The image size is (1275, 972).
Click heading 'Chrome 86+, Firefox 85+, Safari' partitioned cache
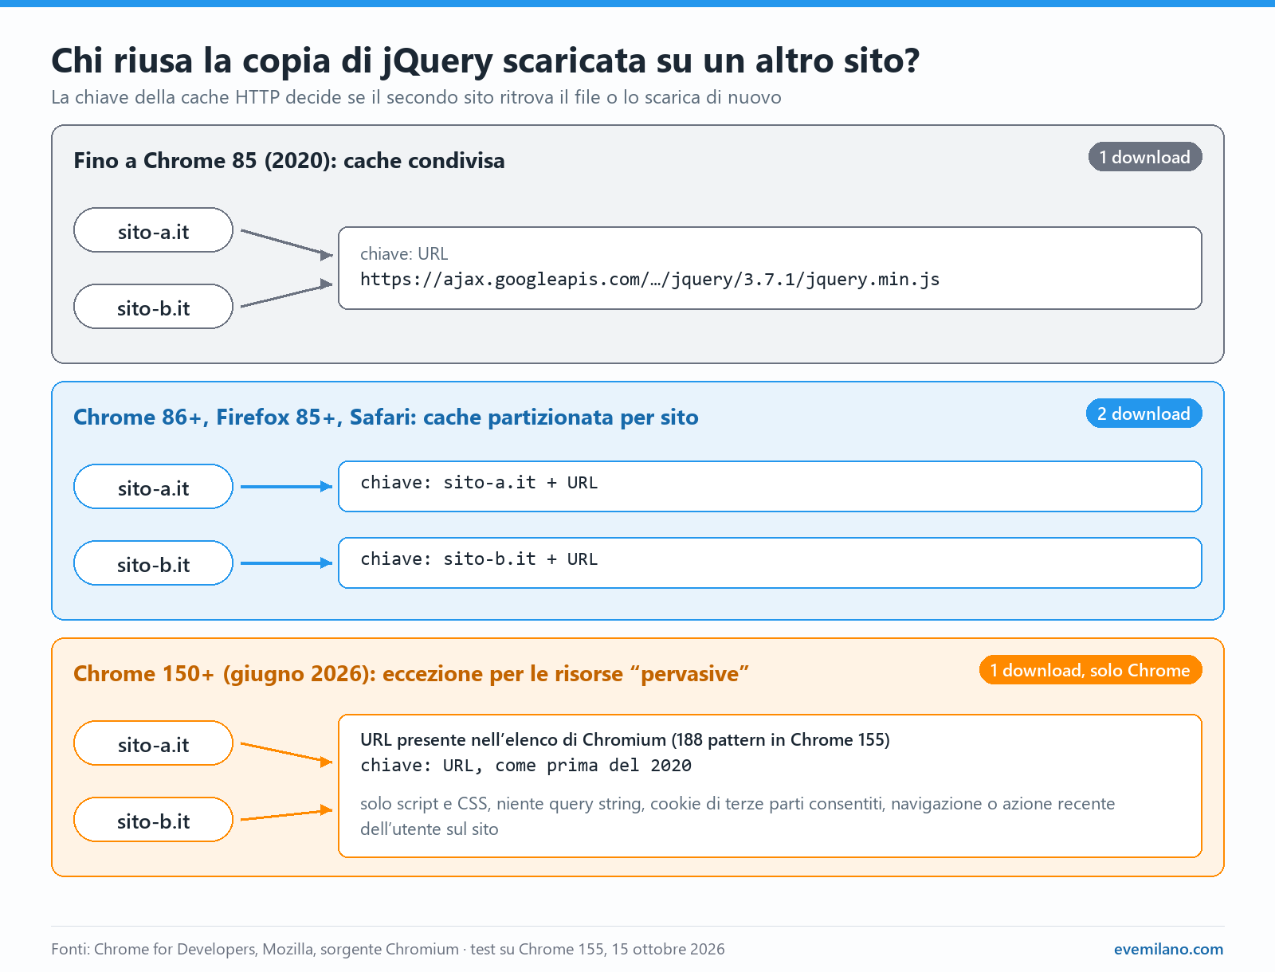(386, 417)
